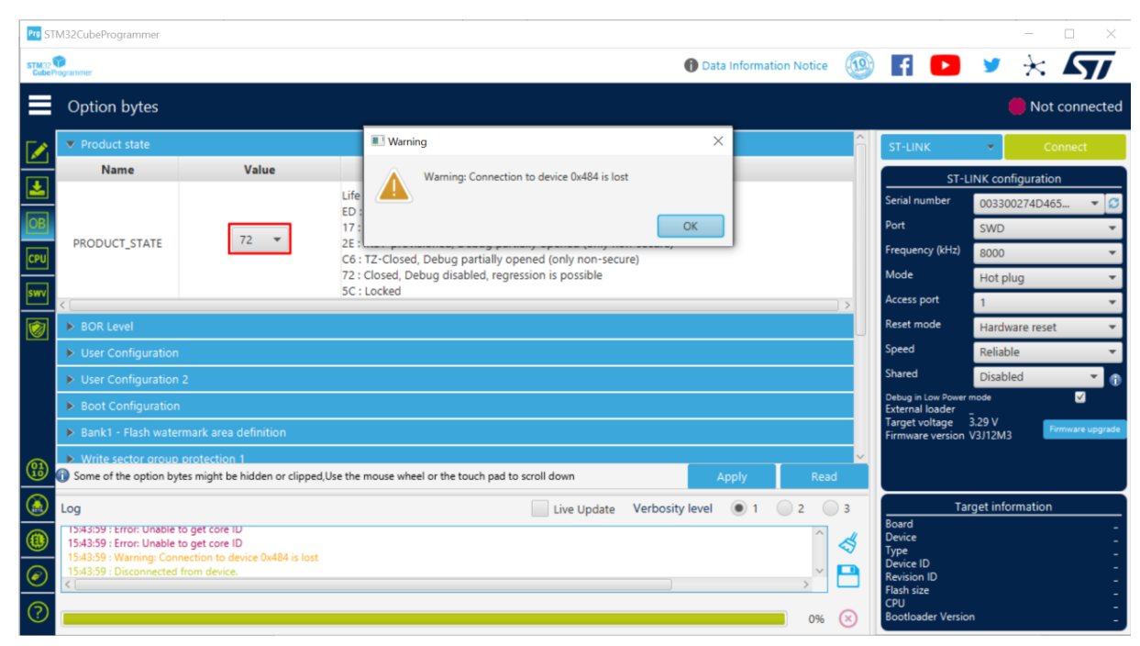
Task: Select verbosity level 2 radio button
Action: point(785,508)
